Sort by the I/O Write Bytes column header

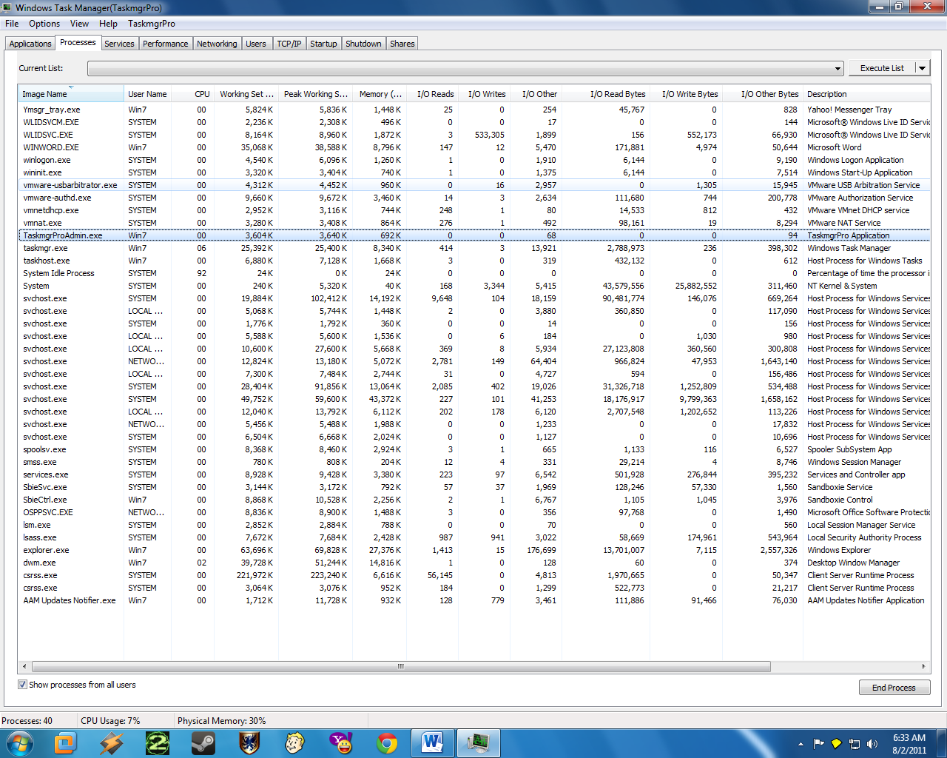pos(687,94)
